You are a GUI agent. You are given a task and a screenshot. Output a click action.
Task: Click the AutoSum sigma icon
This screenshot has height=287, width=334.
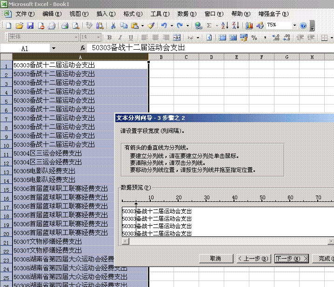[x=209, y=26]
